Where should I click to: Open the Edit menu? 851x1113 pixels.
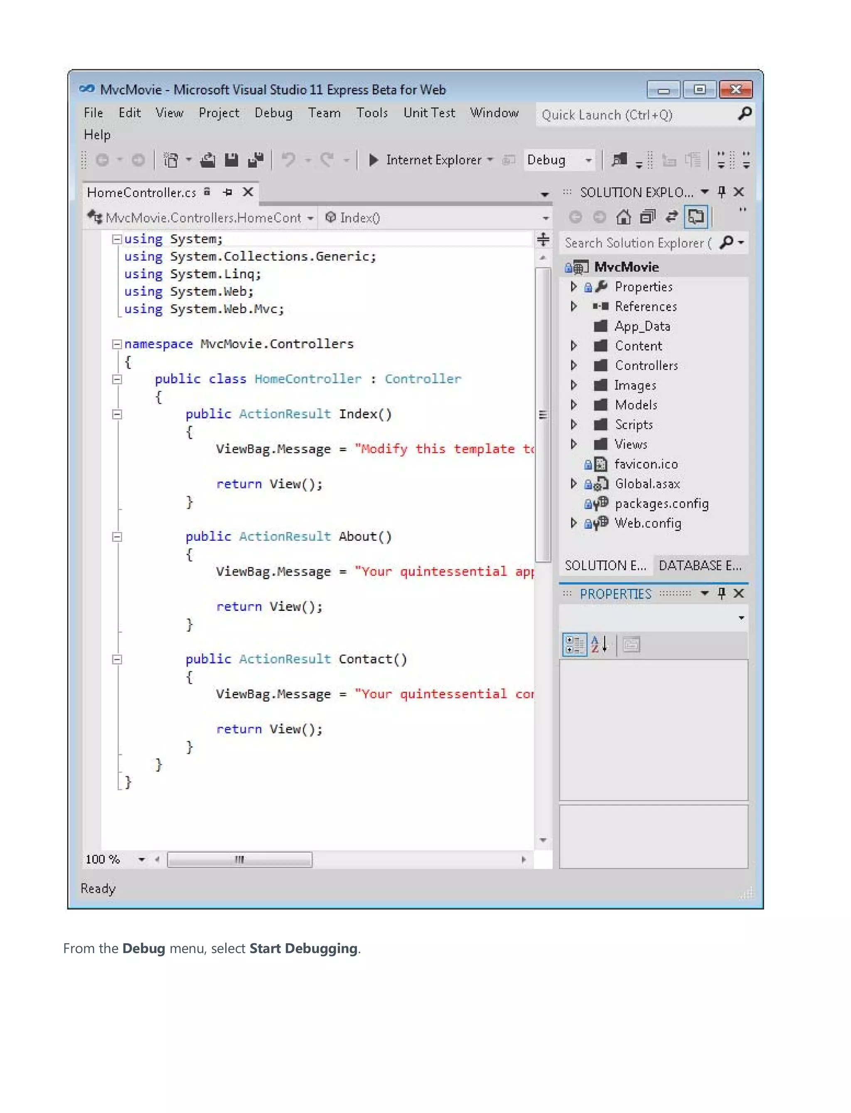click(x=130, y=113)
